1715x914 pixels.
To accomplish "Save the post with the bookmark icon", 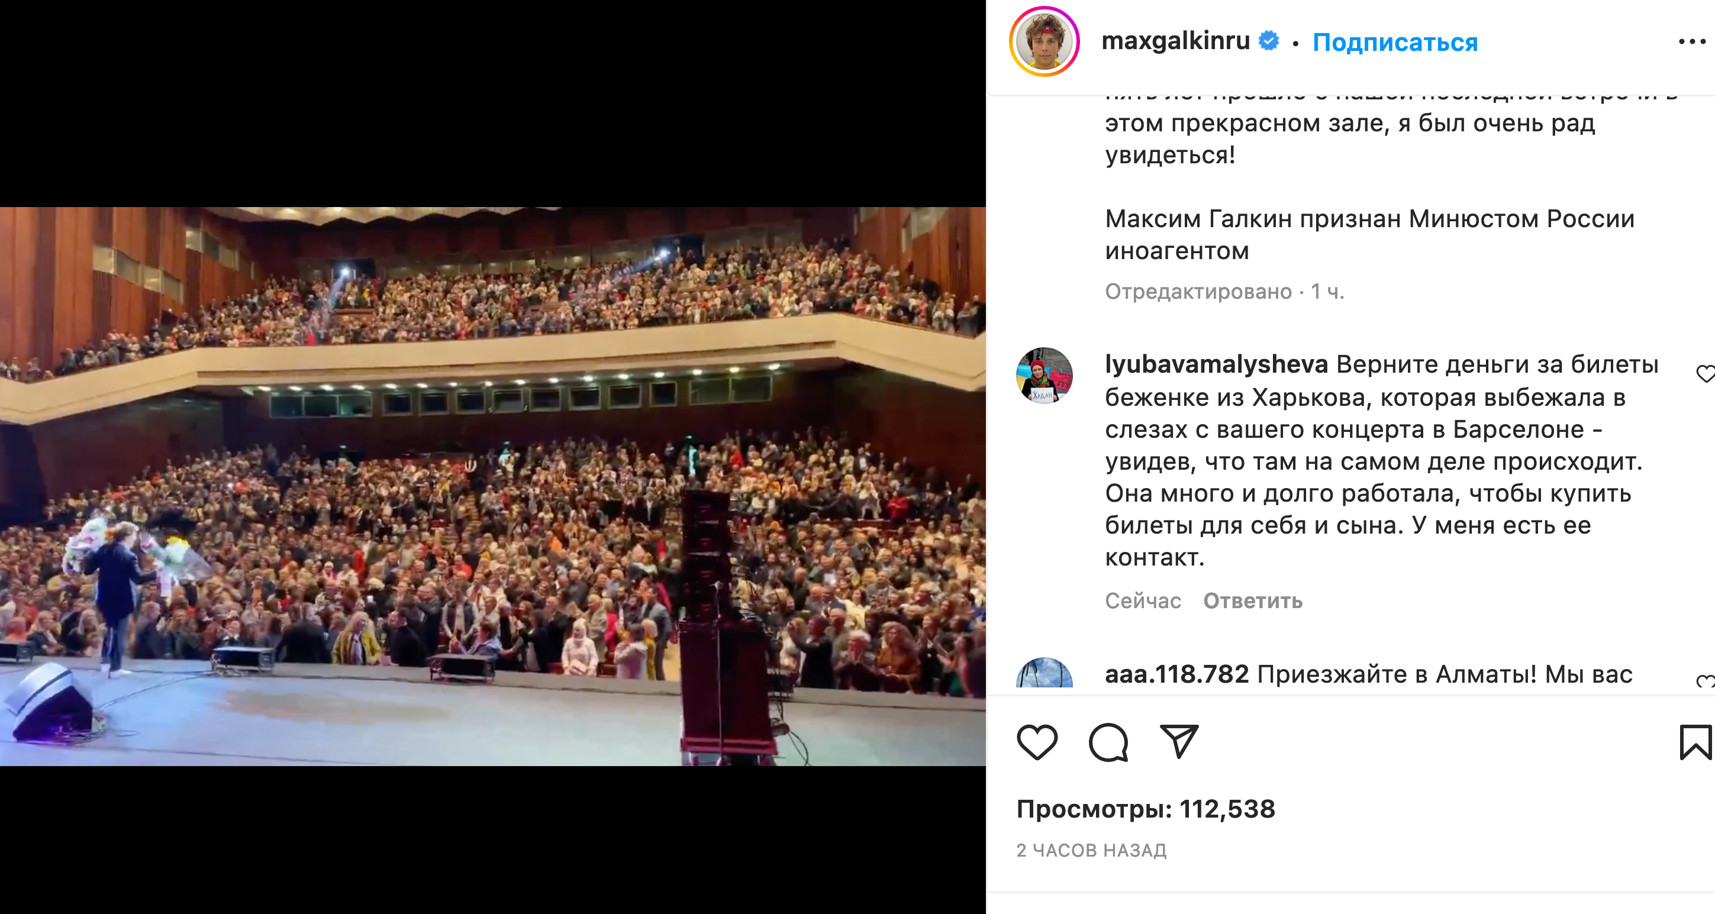I will [x=1695, y=742].
